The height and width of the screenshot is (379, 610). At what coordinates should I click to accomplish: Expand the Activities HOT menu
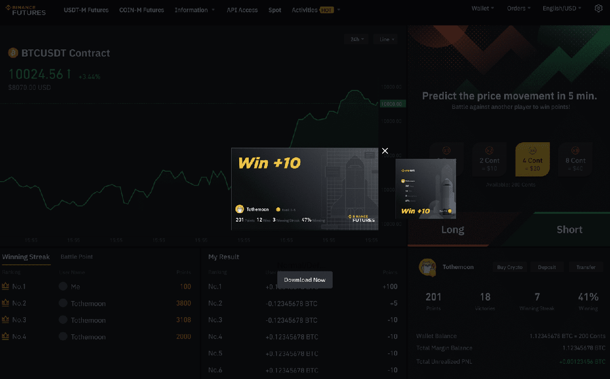point(316,10)
